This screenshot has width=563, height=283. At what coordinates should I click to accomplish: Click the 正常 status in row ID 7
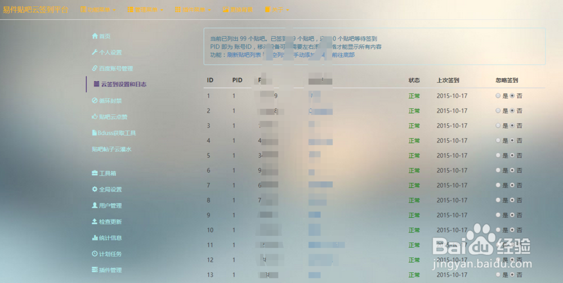point(414,186)
